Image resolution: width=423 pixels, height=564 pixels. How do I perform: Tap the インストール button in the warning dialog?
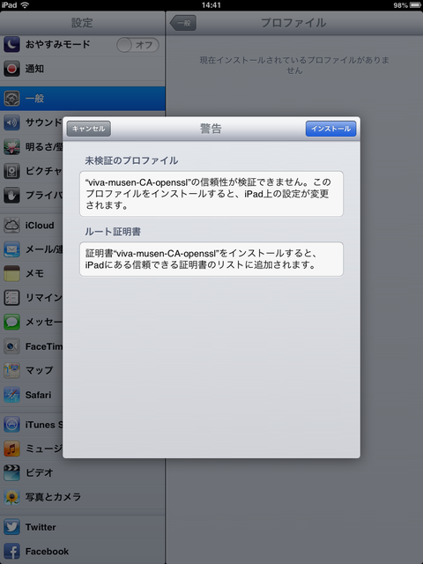click(x=330, y=129)
